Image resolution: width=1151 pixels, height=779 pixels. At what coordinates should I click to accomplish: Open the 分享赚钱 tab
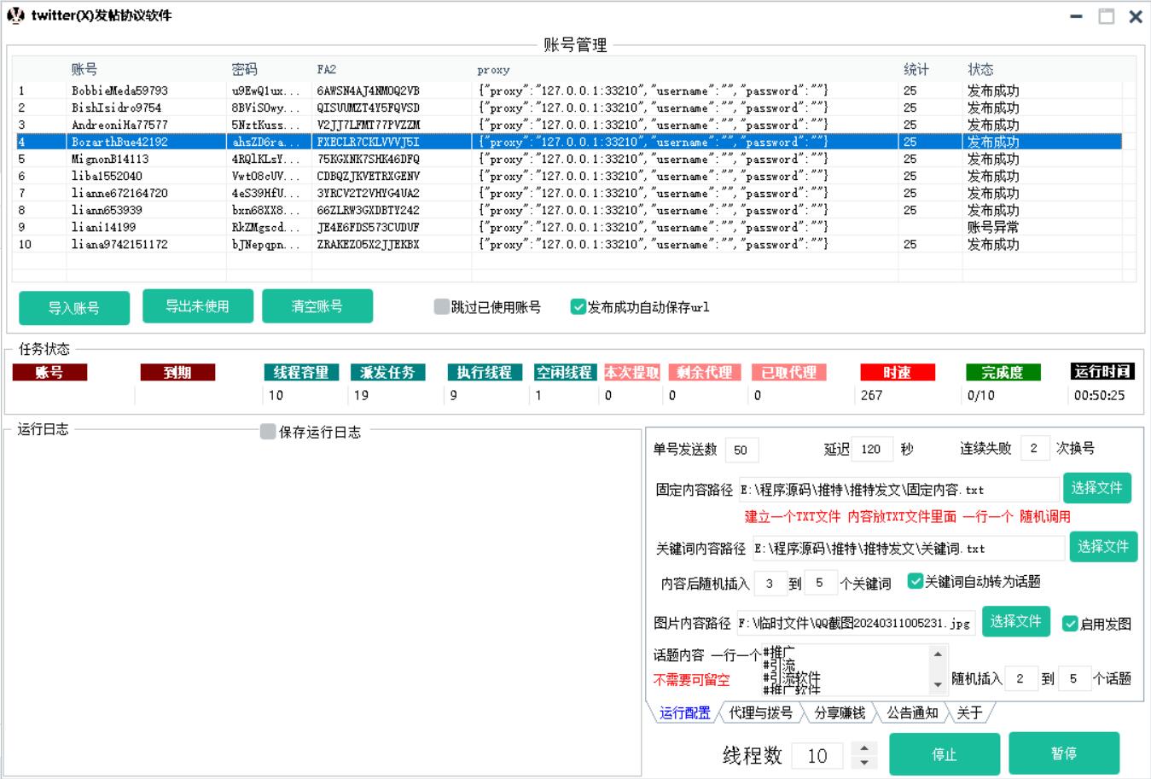point(840,712)
